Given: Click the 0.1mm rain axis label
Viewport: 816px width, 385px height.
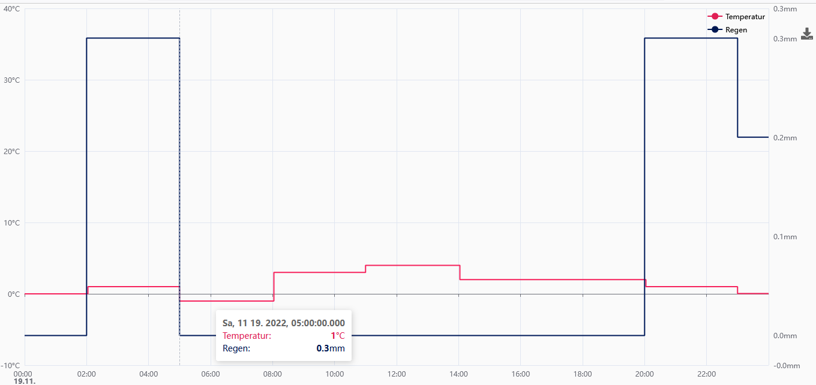Looking at the screenshot, I should point(785,237).
